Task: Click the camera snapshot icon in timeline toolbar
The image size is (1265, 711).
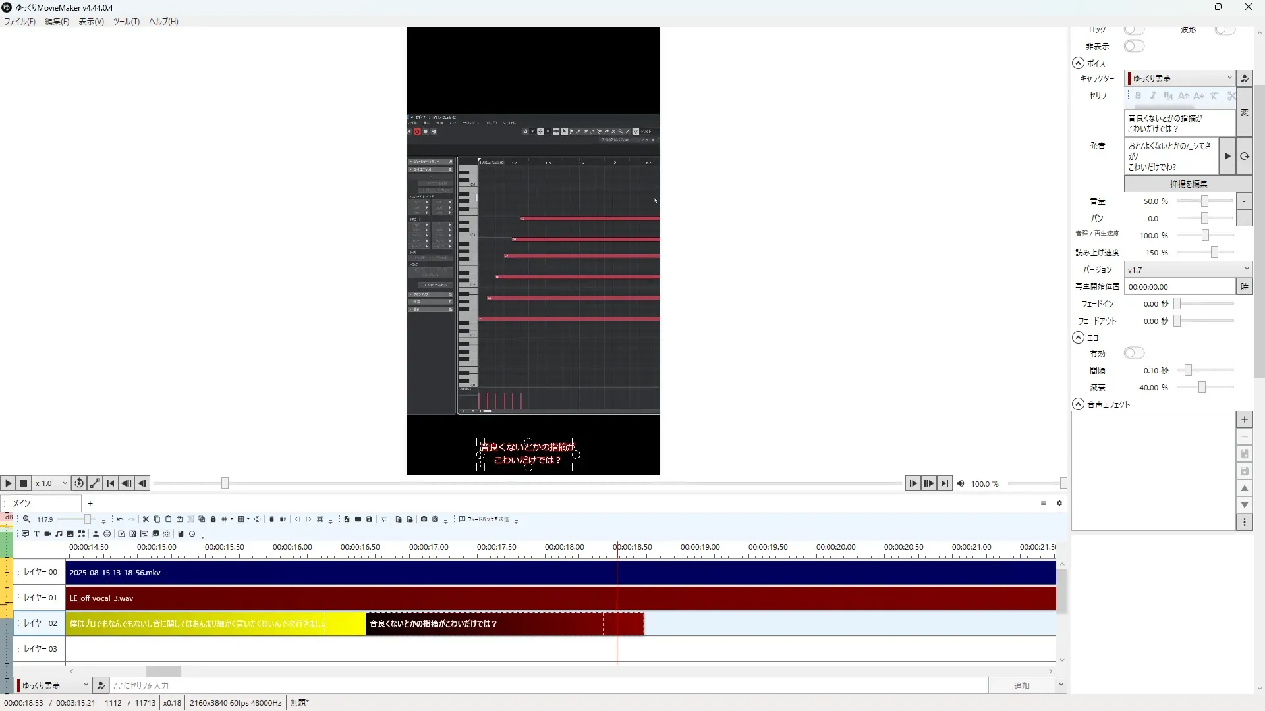Action: click(424, 519)
